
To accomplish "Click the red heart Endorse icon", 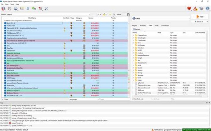I will (189, 8).
